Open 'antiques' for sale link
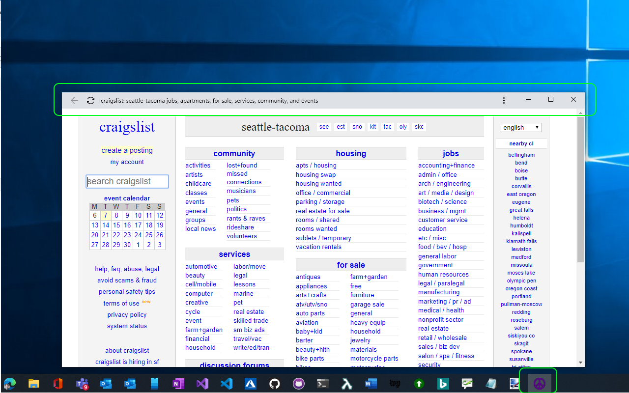This screenshot has height=393, width=629. (x=308, y=277)
